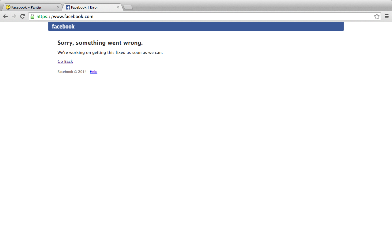Open a new tab button
Image resolution: width=392 pixels, height=245 pixels.
point(128,7)
